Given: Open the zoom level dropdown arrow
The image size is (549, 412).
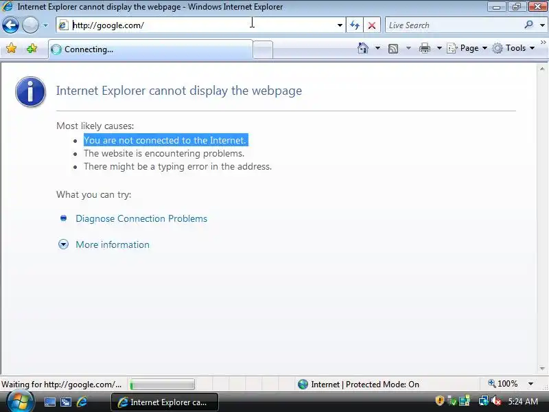Looking at the screenshot, I should tap(530, 384).
